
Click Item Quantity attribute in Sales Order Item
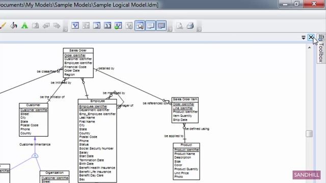[182, 116]
